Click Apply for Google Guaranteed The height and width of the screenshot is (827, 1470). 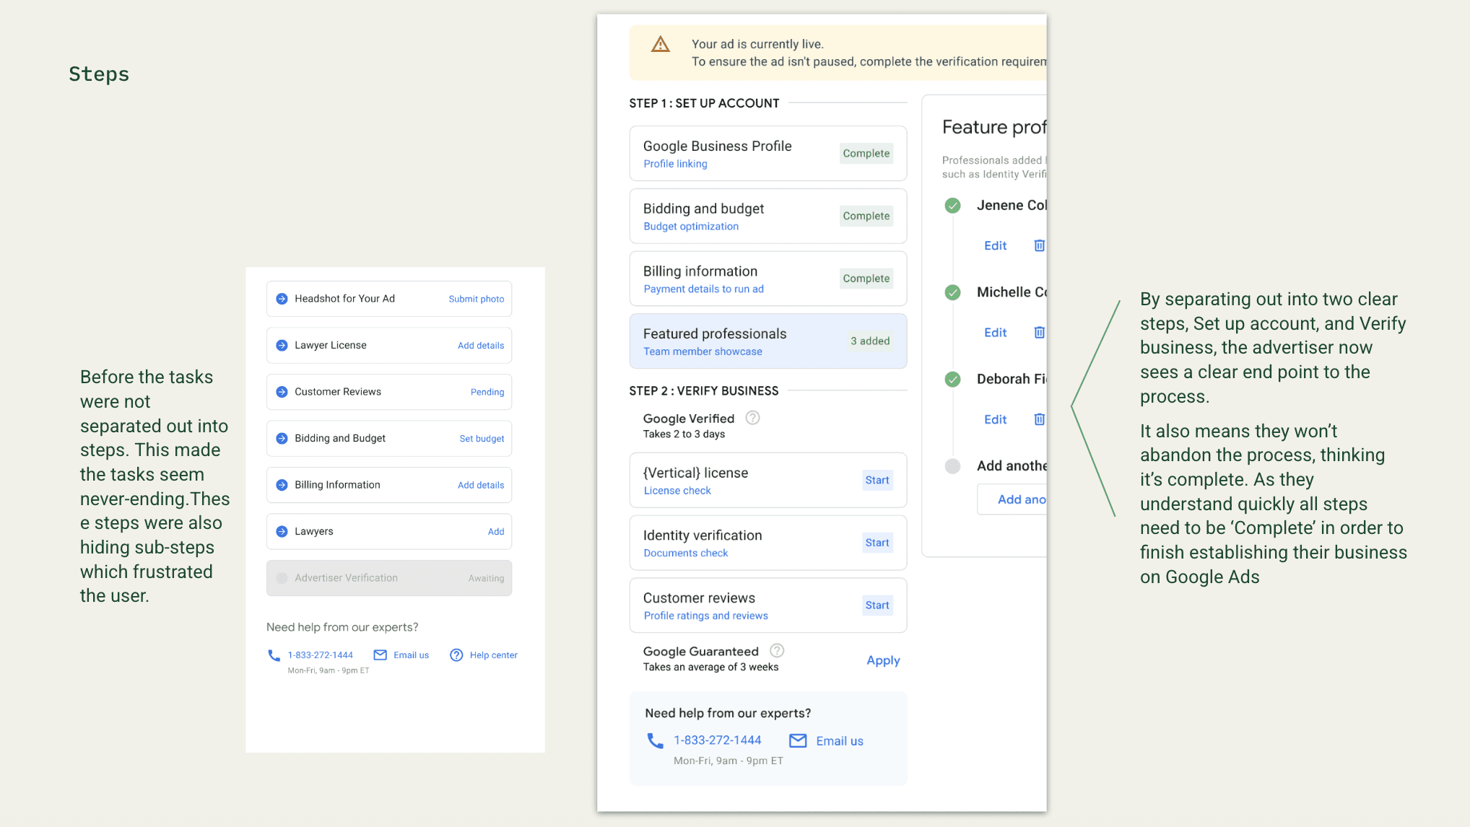pos(883,660)
